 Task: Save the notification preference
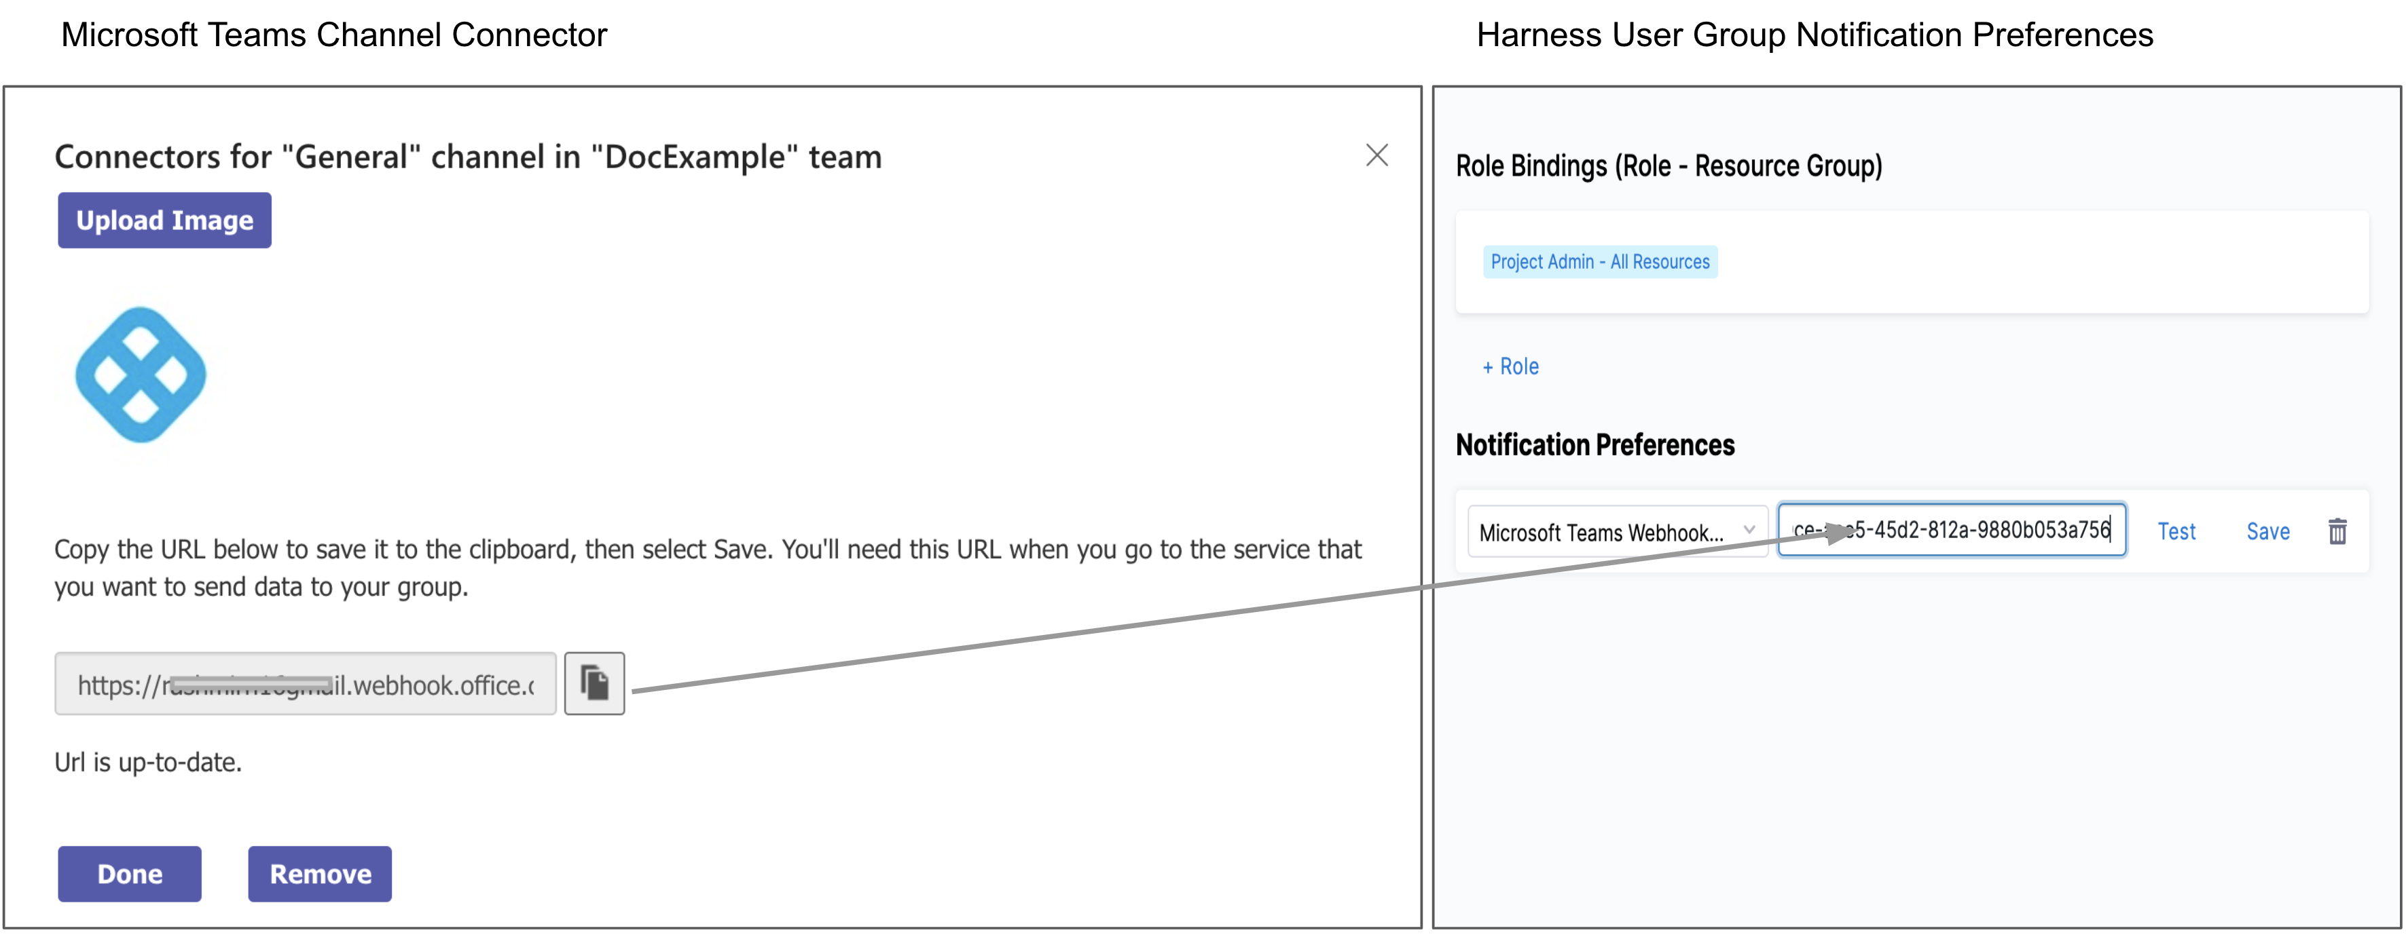coord(2267,531)
